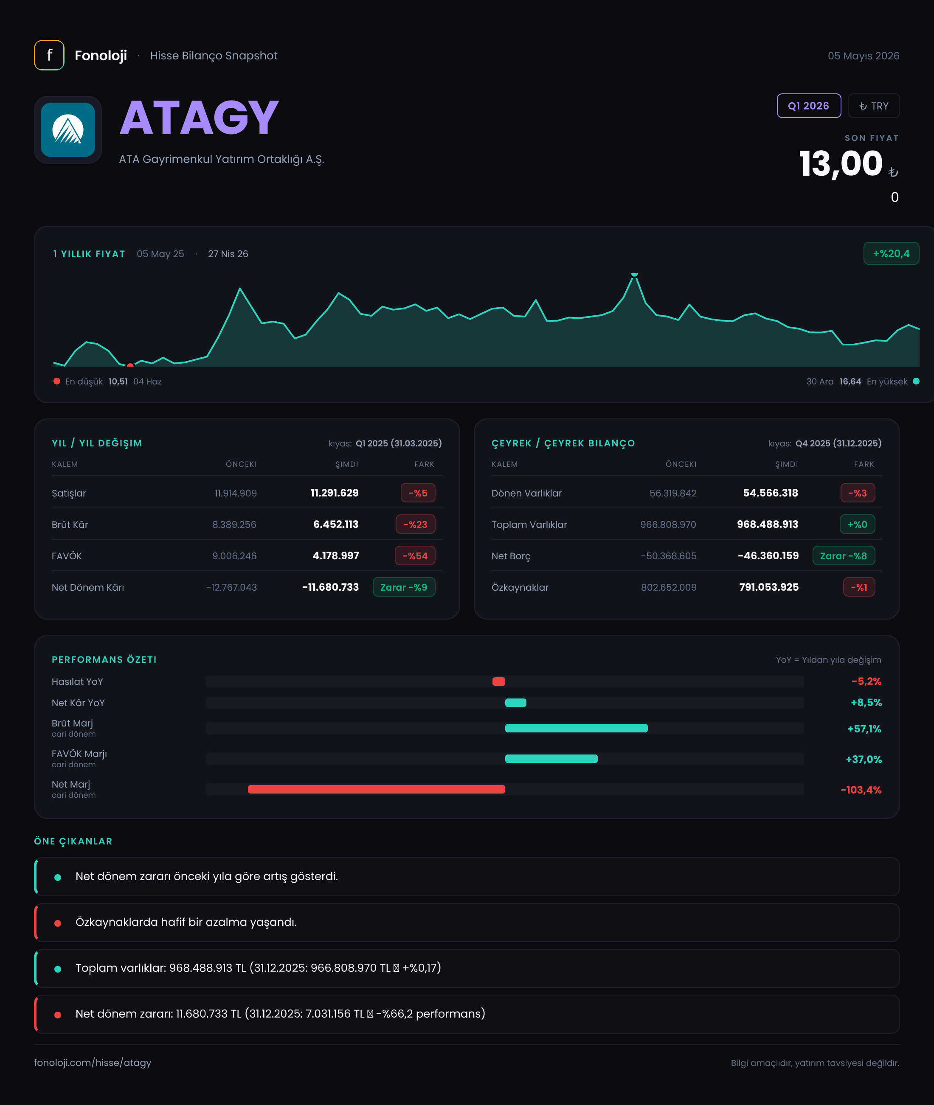Click the 791.053.925 equity value
934x1105 pixels.
coord(769,587)
